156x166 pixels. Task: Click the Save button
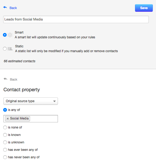pos(144,8)
